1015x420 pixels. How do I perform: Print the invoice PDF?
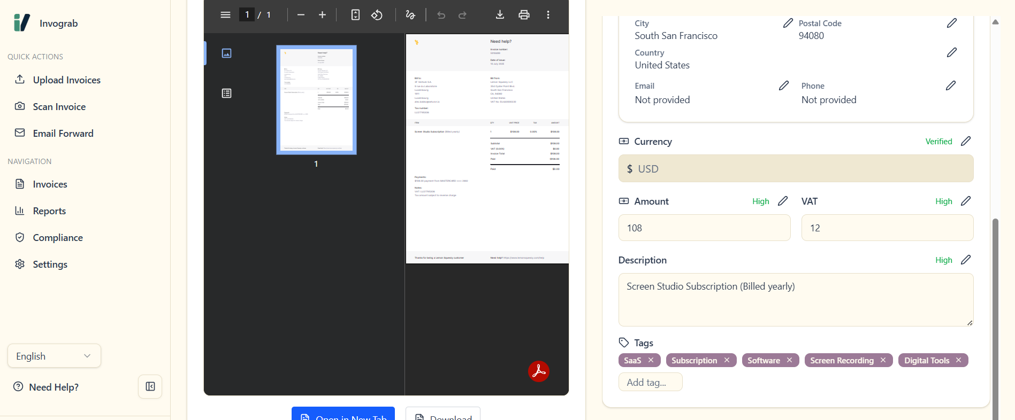(524, 15)
